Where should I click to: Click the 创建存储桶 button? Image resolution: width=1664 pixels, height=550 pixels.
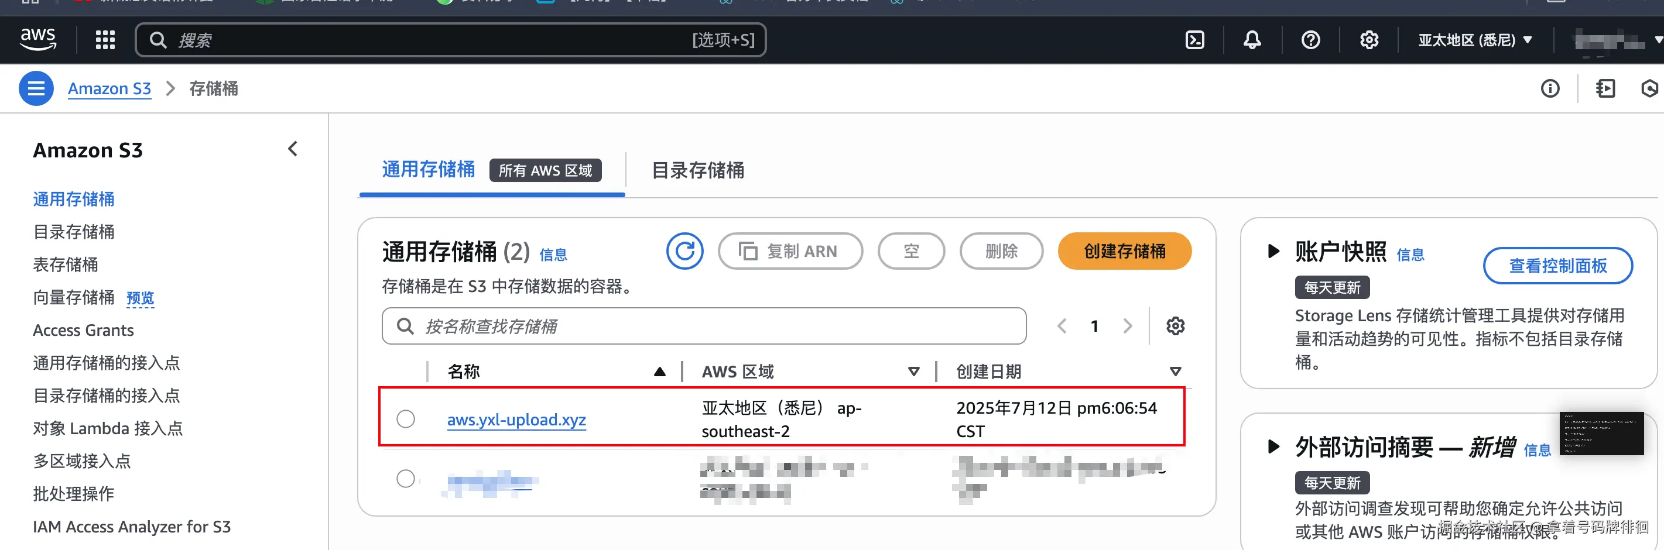pos(1125,251)
